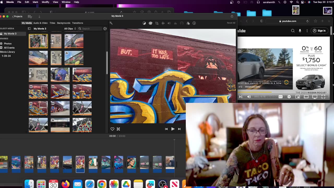Enter fullscreen on YouTube video
The width and height of the screenshot is (334, 188).
pos(323,97)
